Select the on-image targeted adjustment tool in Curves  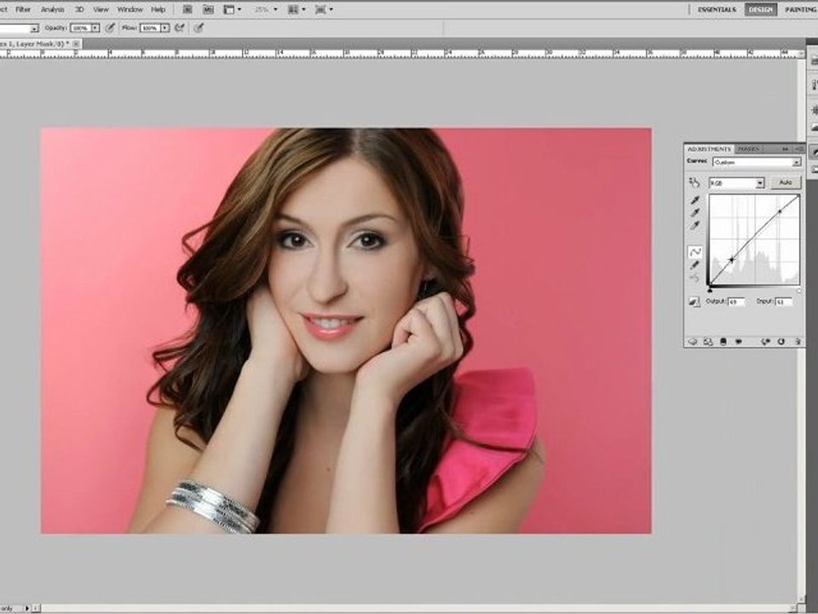694,182
